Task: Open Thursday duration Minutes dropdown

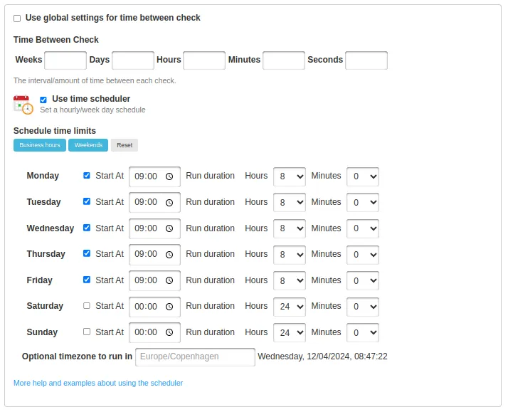Action: click(363, 255)
